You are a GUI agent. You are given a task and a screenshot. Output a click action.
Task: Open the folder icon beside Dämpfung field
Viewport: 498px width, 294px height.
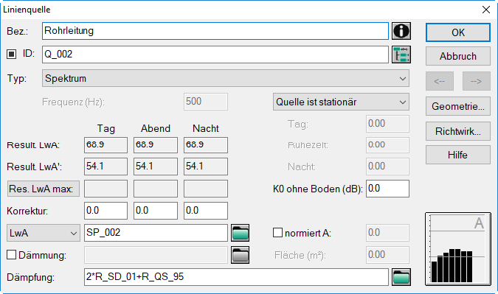(x=401, y=277)
